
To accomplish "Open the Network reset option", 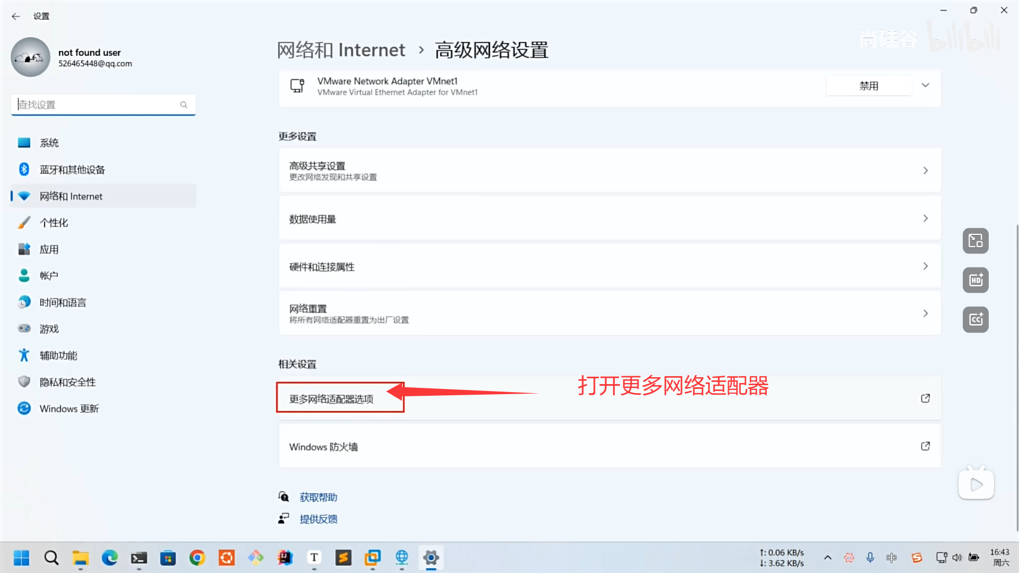I will (x=609, y=314).
